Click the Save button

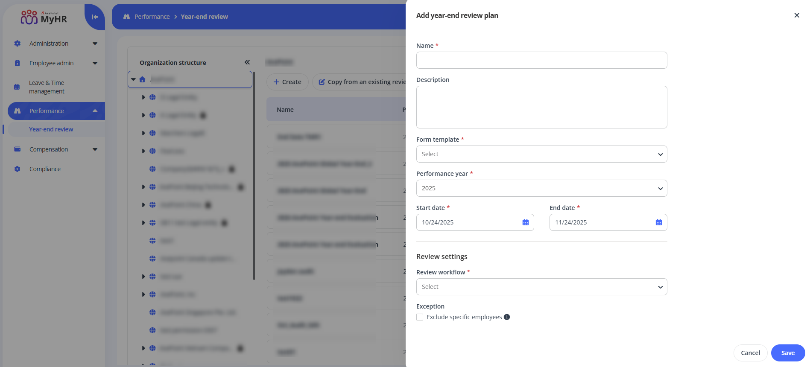pyautogui.click(x=788, y=353)
